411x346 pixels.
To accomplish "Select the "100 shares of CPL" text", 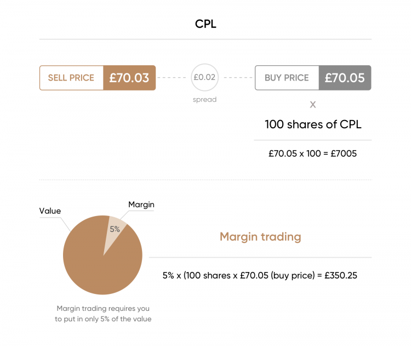I will coord(313,124).
